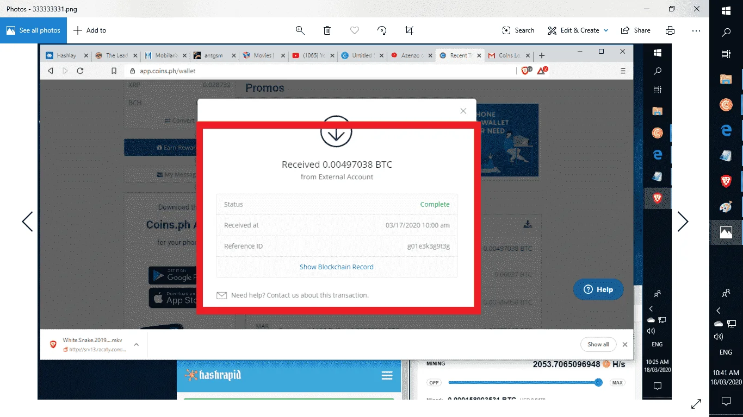Open the hashrapid hamburger menu
The image size is (743, 417).
387,376
